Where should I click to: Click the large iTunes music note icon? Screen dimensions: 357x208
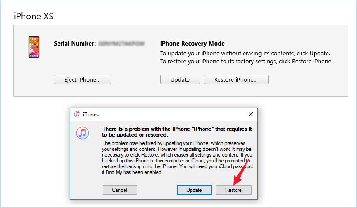point(83,133)
